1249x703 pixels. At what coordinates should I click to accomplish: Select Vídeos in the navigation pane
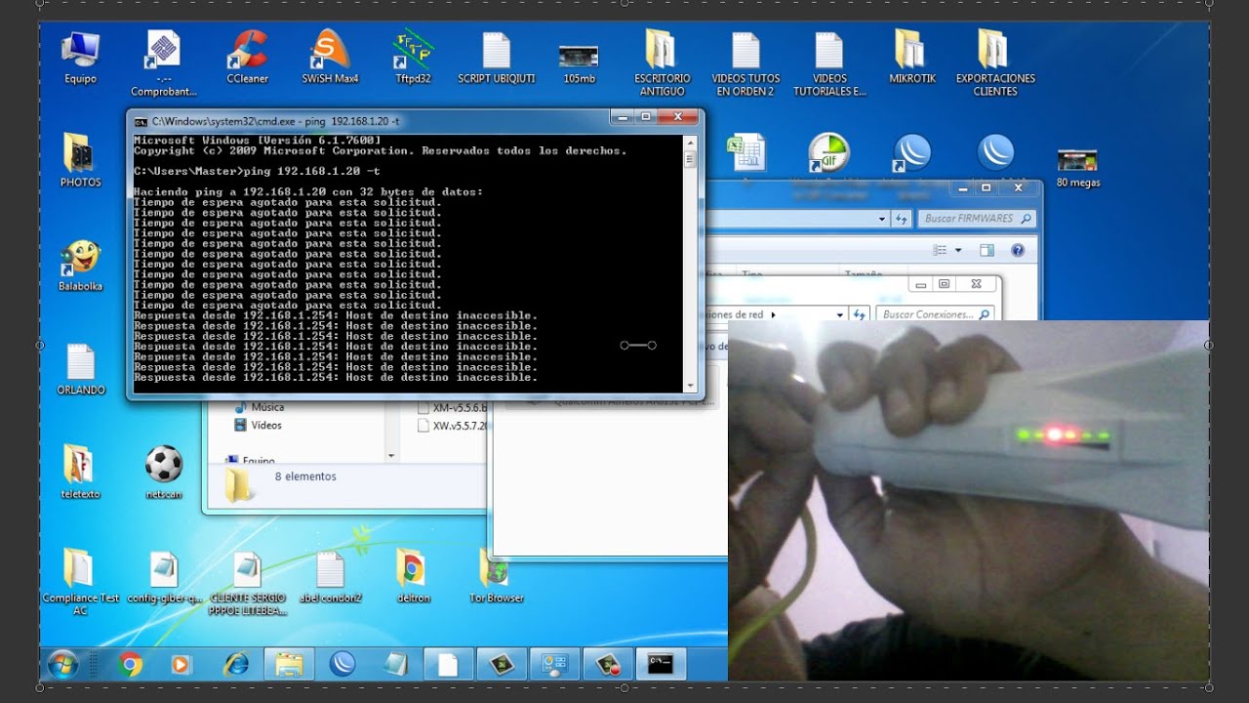point(259,425)
